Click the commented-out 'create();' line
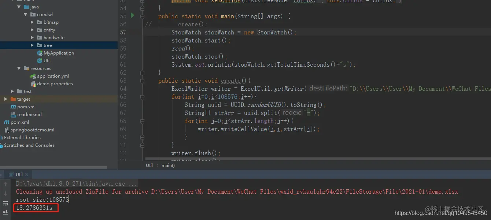This screenshot has height=220, width=491. (x=193, y=24)
